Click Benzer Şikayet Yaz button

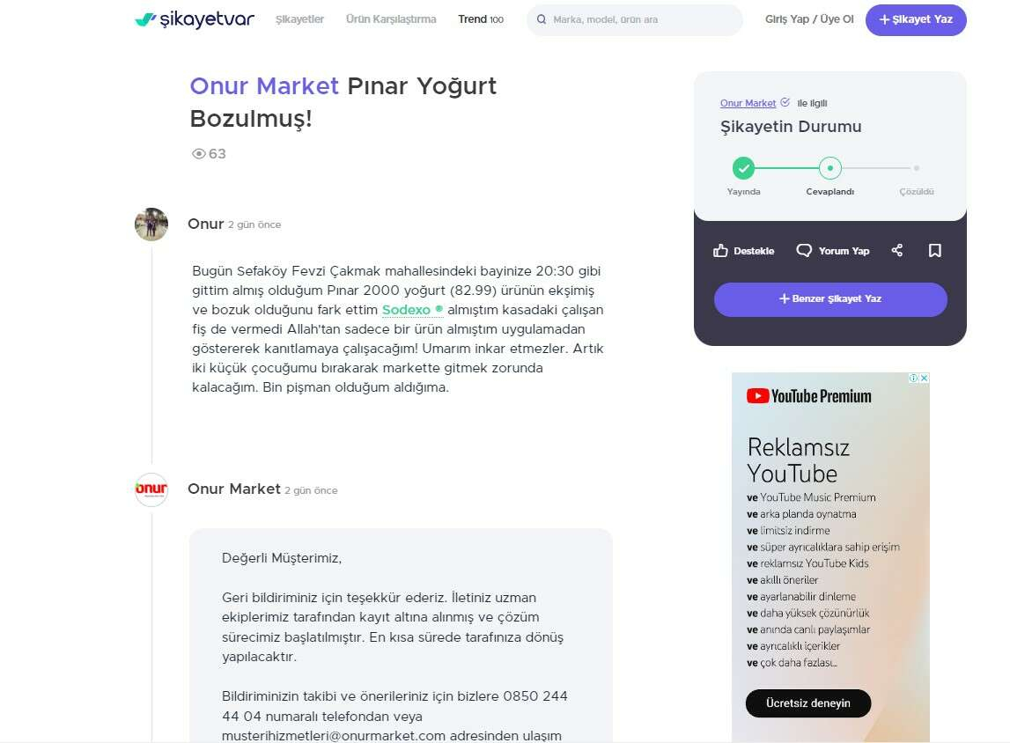pos(830,299)
